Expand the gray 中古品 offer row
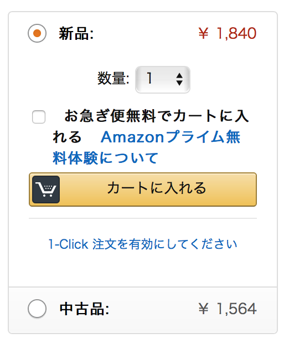289x338 pixels. point(143,310)
